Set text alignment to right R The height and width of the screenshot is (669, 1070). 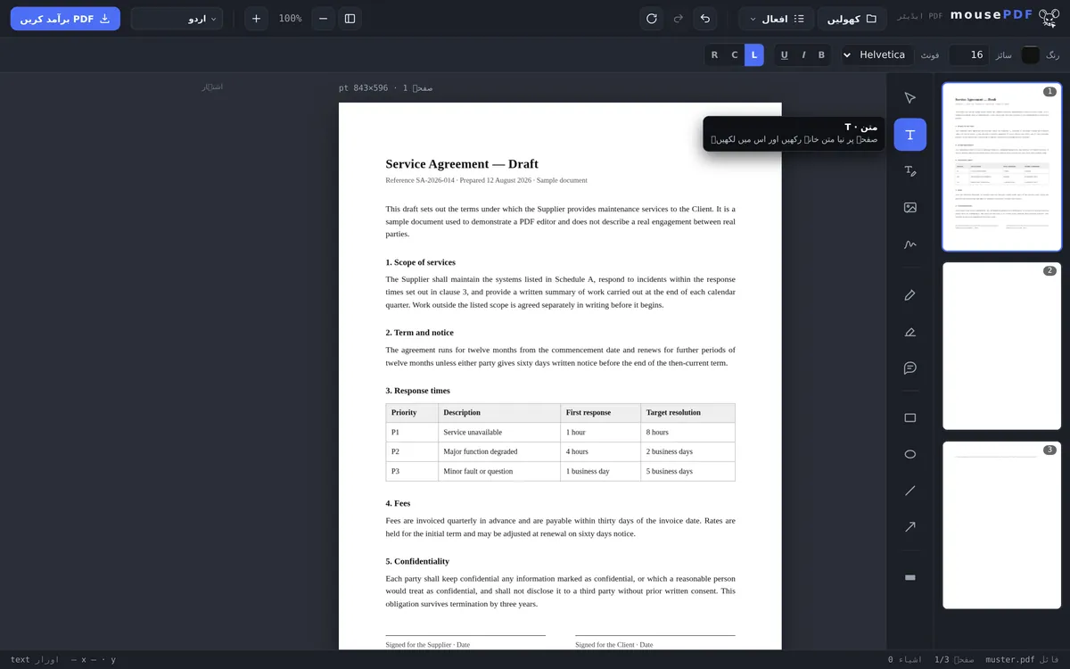click(x=714, y=55)
